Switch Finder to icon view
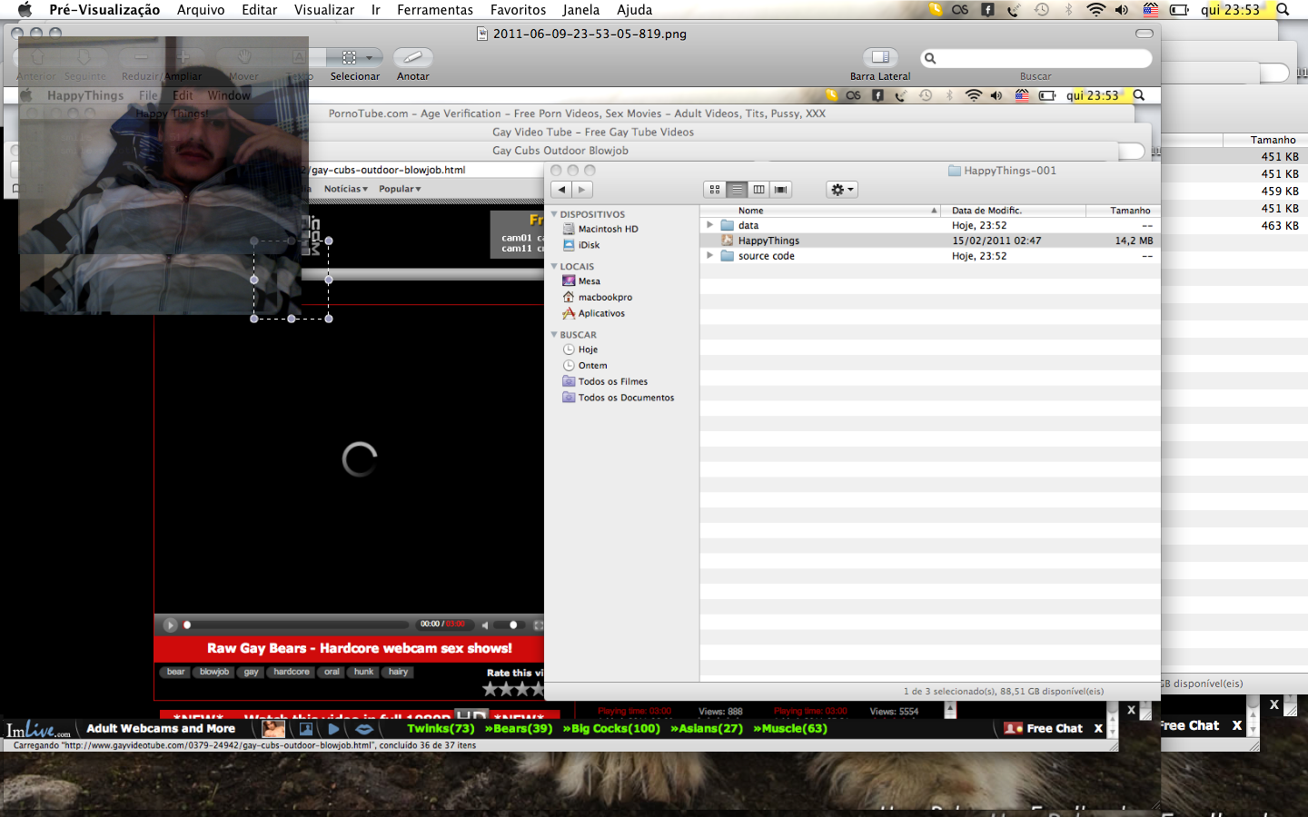The width and height of the screenshot is (1308, 817). pos(715,190)
